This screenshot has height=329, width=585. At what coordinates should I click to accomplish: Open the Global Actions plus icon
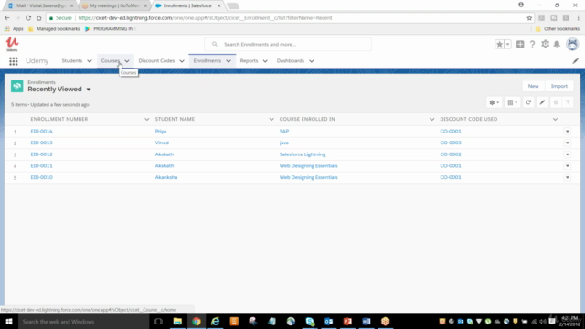[x=520, y=45]
